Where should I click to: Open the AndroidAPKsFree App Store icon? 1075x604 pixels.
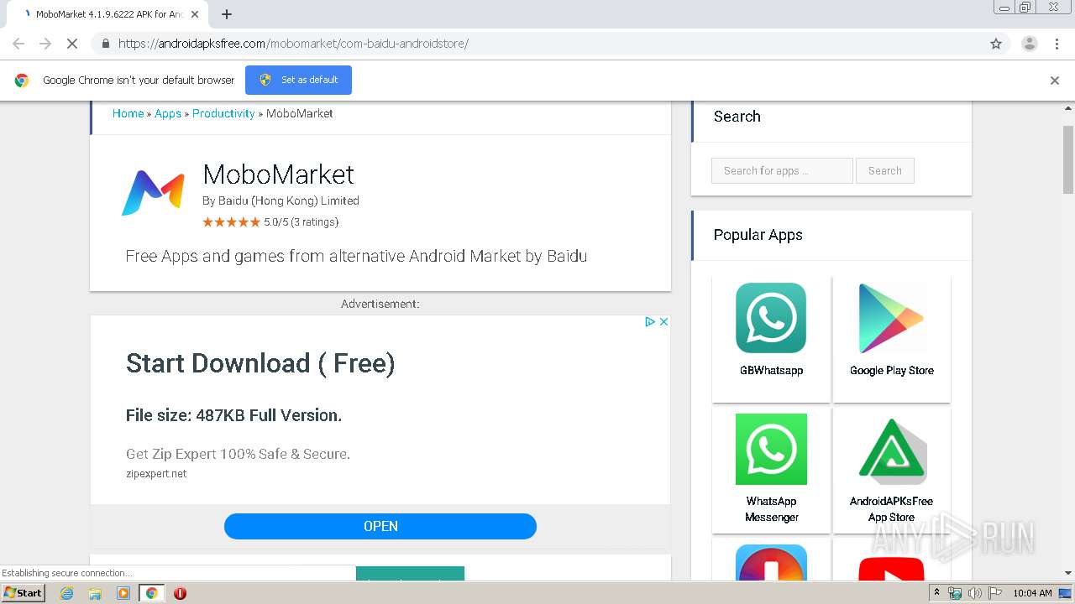(x=891, y=450)
